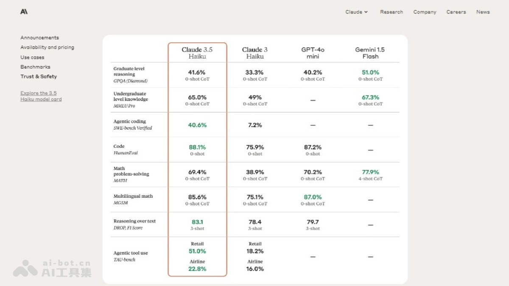Go to Trust & Safety section

[x=39, y=77]
